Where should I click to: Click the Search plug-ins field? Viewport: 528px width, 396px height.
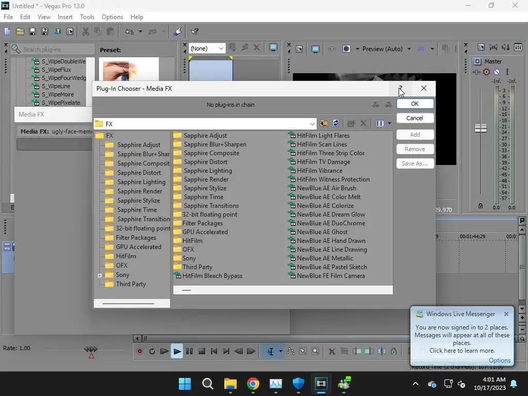[53, 49]
